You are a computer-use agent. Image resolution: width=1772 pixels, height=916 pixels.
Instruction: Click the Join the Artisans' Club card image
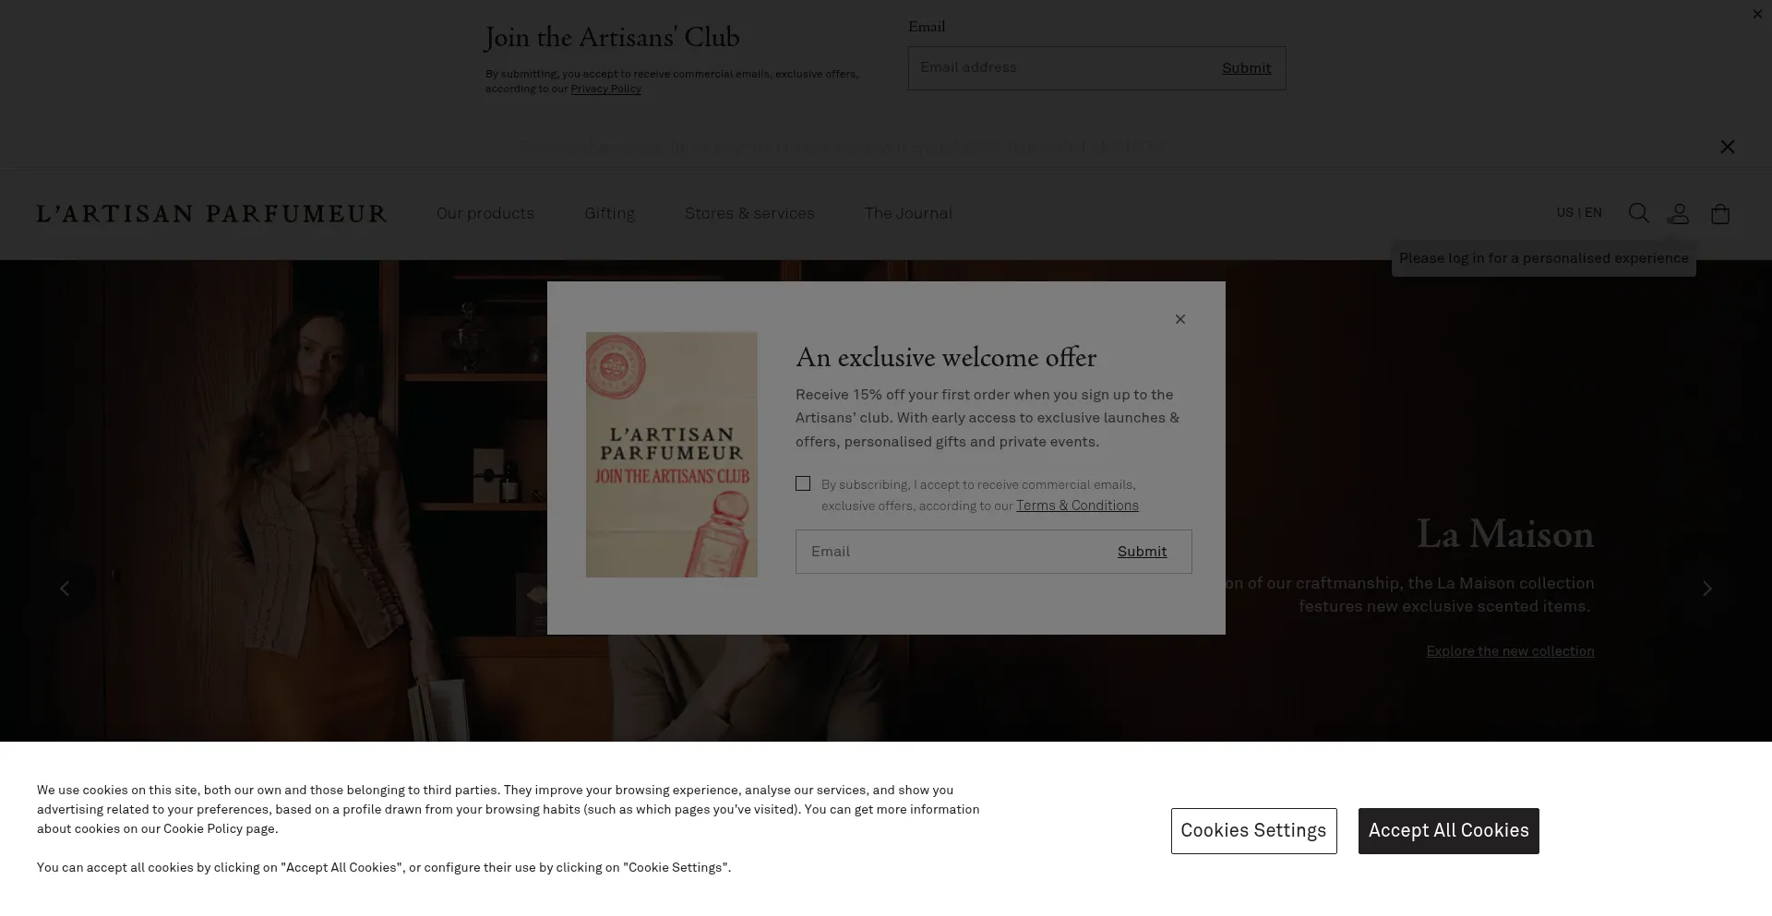[x=671, y=455]
